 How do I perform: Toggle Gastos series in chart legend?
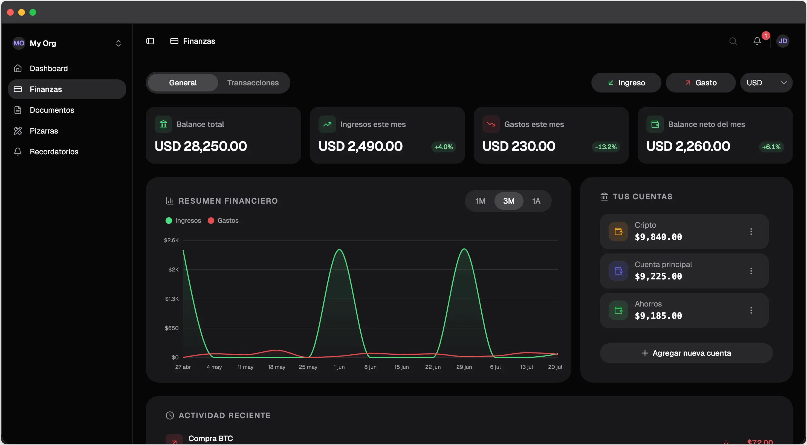[x=223, y=220]
